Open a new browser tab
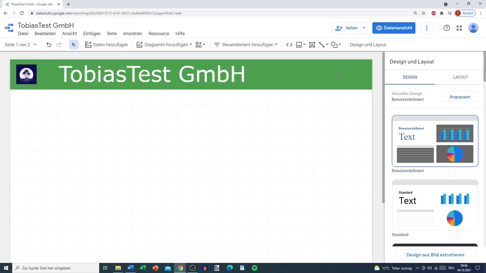Viewport: 486px width, 273px height. (x=68, y=4)
